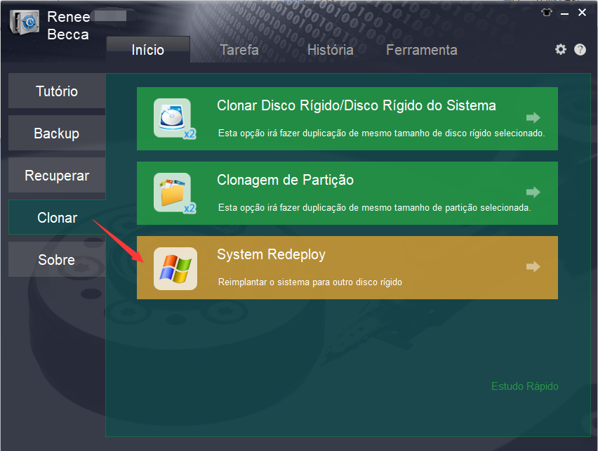Switch to the Início tab
Image resolution: width=598 pixels, height=451 pixels.
[148, 50]
